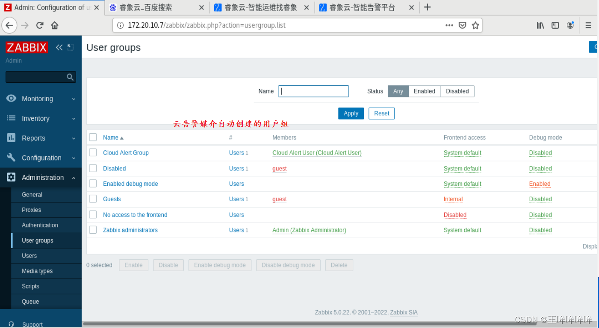Focus the sidebar search input box
This screenshot has height=328, width=599.
pos(41,77)
